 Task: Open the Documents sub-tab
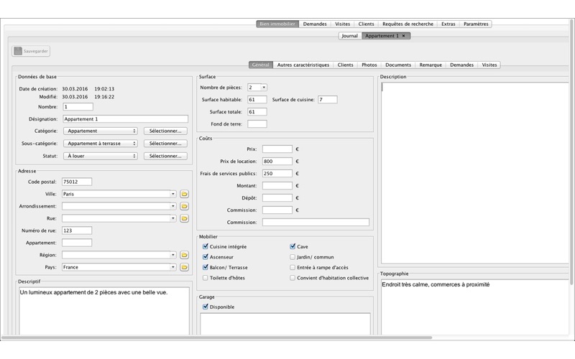[398, 65]
